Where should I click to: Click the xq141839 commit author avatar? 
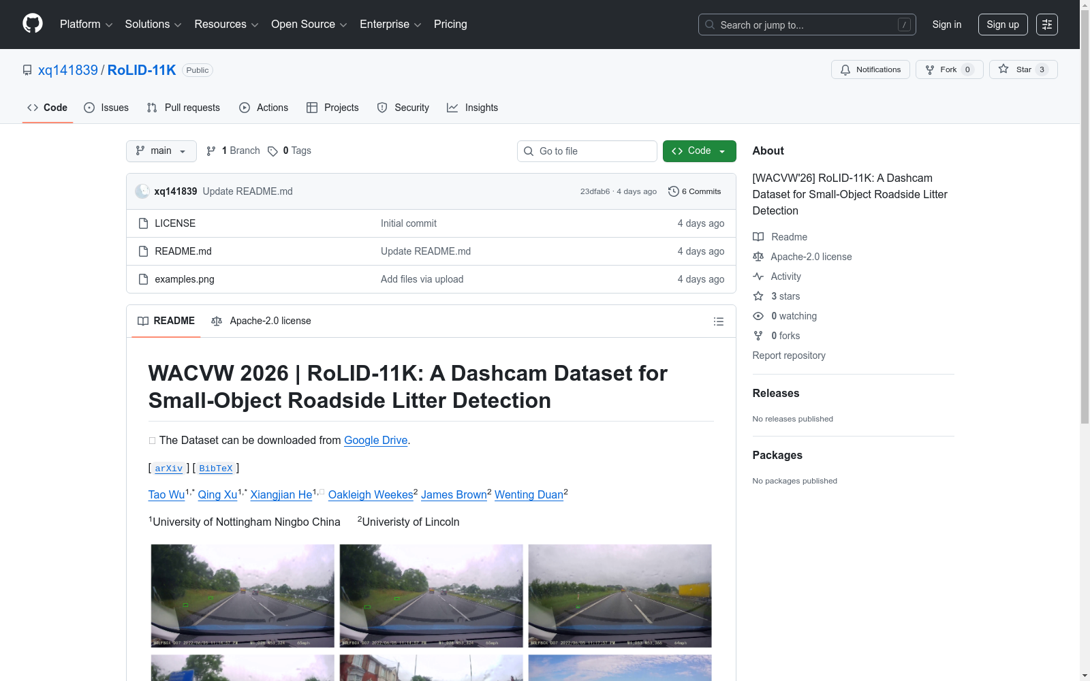tap(142, 191)
